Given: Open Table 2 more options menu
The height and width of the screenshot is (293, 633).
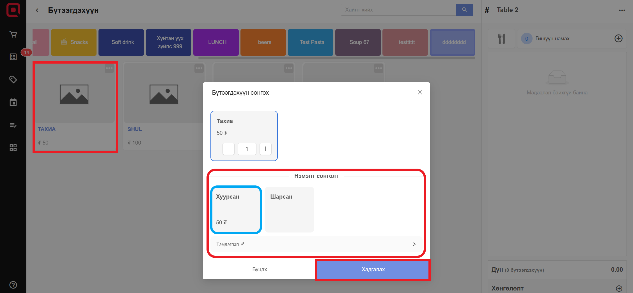Looking at the screenshot, I should click(x=622, y=10).
